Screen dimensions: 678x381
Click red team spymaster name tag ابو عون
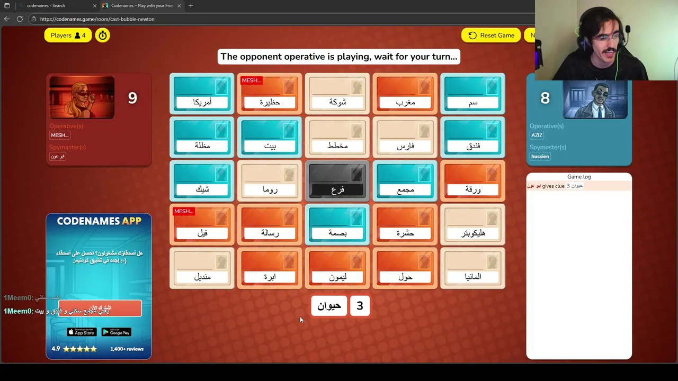pyautogui.click(x=57, y=156)
